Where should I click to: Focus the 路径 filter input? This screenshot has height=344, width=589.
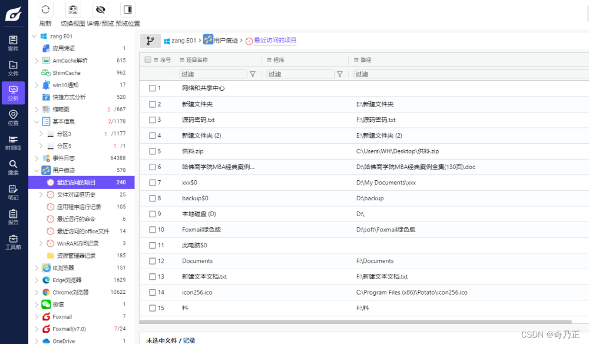(471, 74)
